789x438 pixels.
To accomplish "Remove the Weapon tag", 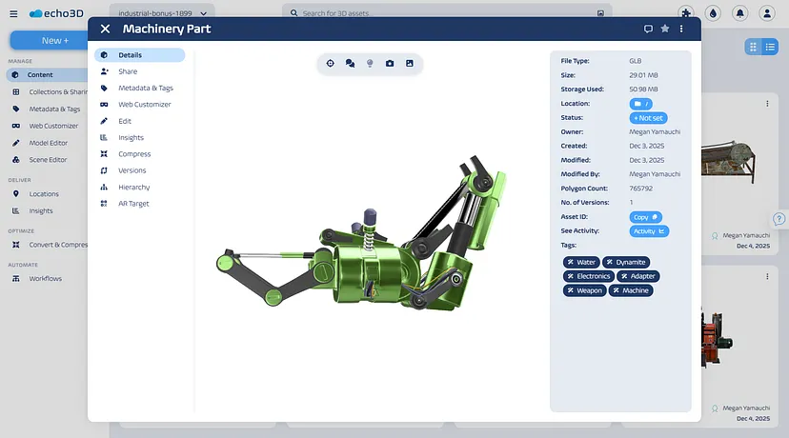I will (570, 290).
